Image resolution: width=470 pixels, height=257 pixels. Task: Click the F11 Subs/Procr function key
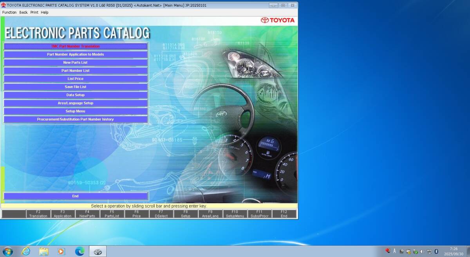tap(259, 214)
